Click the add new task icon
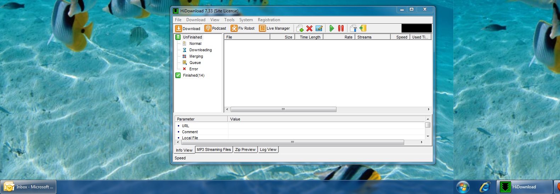Viewport: 560px width, 194px height. tap(300, 28)
